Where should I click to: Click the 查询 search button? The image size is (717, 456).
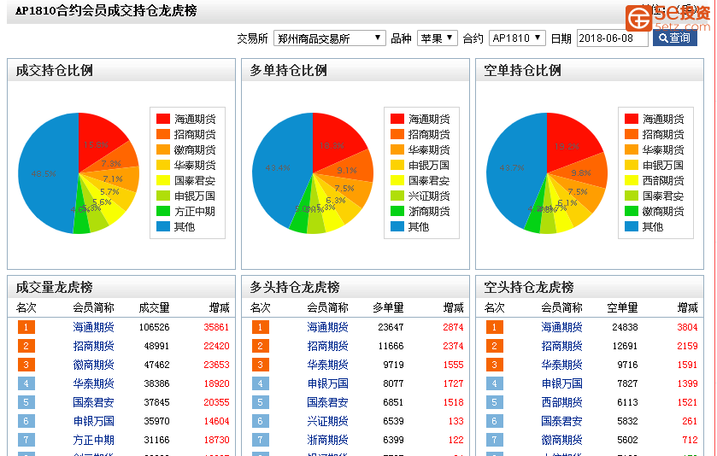pyautogui.click(x=674, y=38)
